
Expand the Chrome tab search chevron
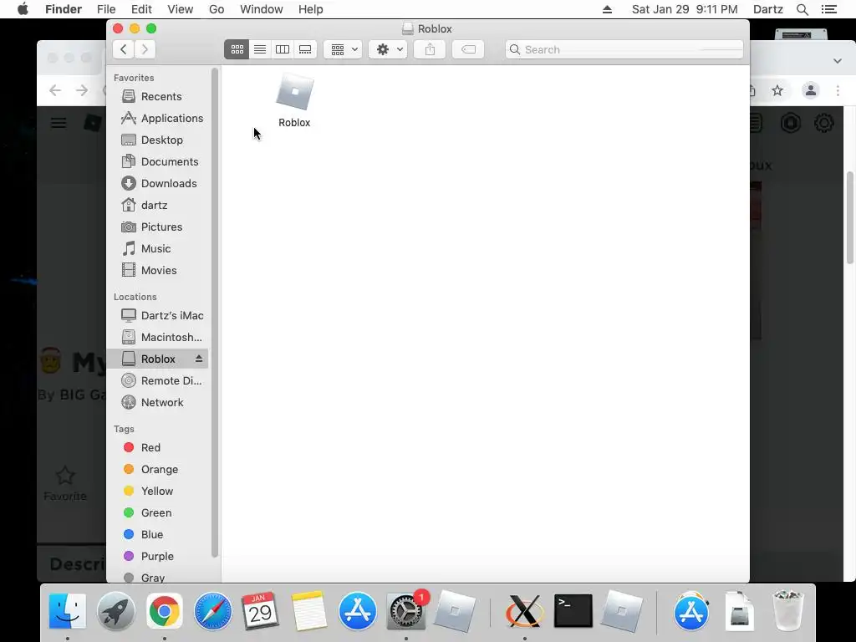838,60
